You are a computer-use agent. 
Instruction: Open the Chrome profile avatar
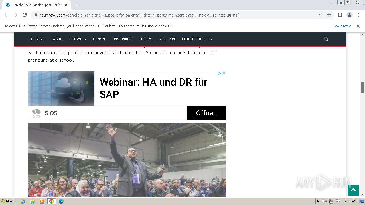click(x=349, y=15)
